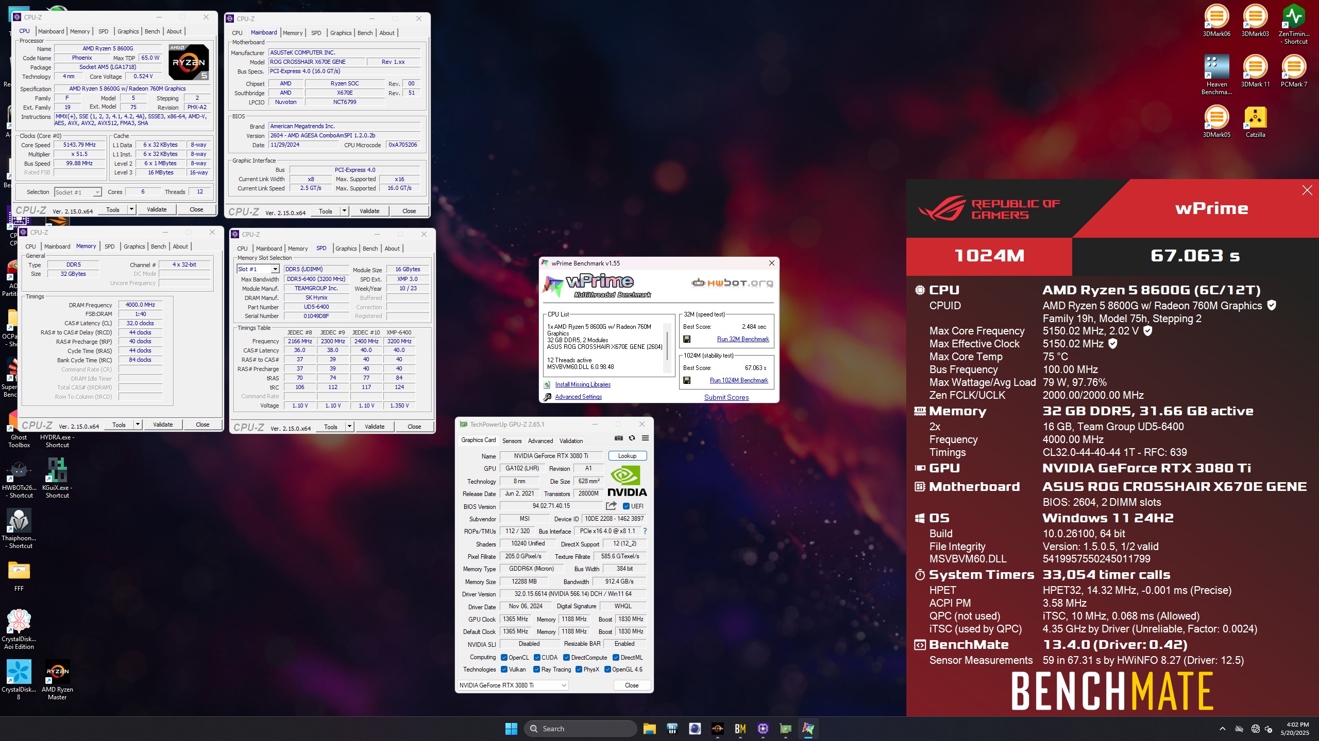Viewport: 1319px width, 741px height.
Task: Toggle the Vulkan checkbox in GPU-Z
Action: click(504, 669)
